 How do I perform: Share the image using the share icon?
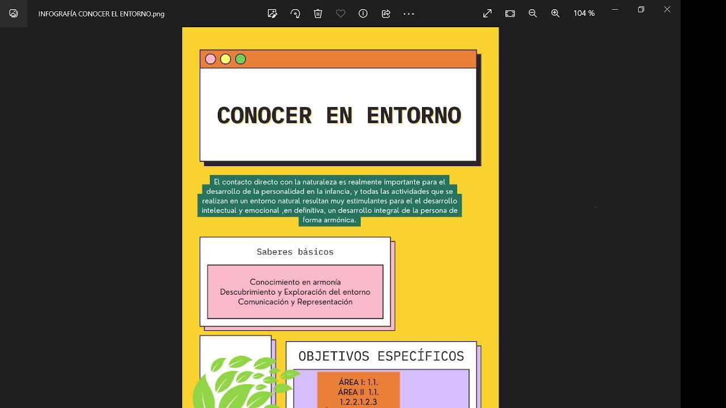(386, 14)
